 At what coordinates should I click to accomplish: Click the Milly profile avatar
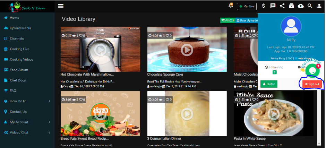291,26
